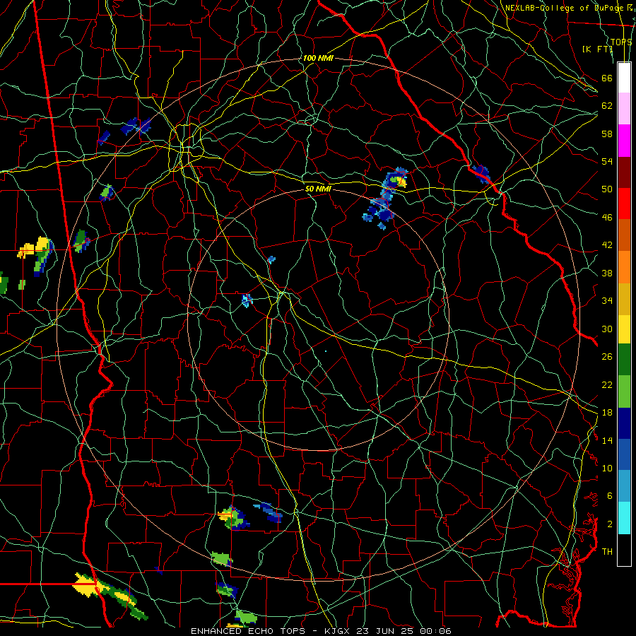
Task: Click the black TH legend block
Action: (x=624, y=550)
